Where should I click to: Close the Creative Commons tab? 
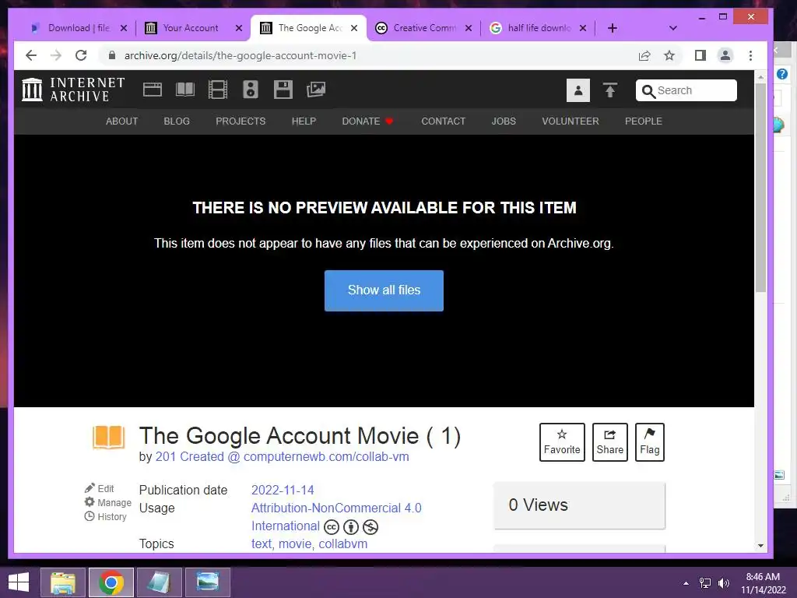pyautogui.click(x=469, y=28)
